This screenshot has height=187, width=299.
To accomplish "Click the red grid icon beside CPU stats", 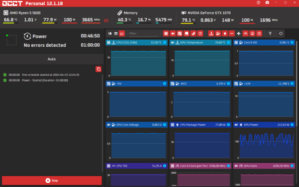I will coord(106,20).
